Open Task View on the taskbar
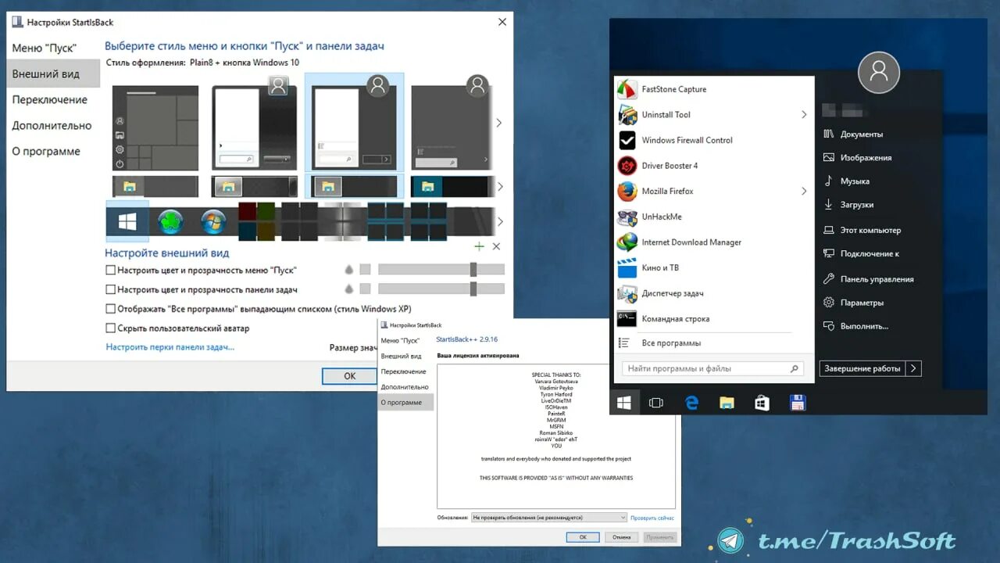 [656, 403]
